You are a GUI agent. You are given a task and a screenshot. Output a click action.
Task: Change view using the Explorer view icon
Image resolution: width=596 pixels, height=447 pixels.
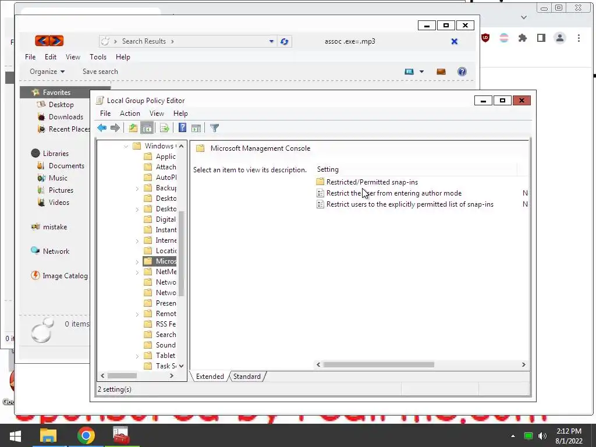(409, 72)
